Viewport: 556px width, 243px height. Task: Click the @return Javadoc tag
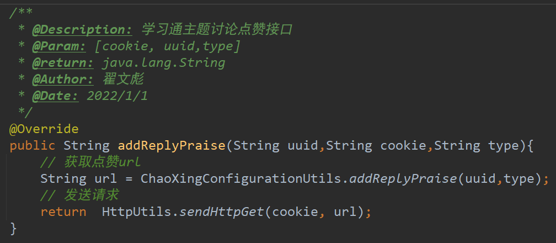(x=63, y=62)
